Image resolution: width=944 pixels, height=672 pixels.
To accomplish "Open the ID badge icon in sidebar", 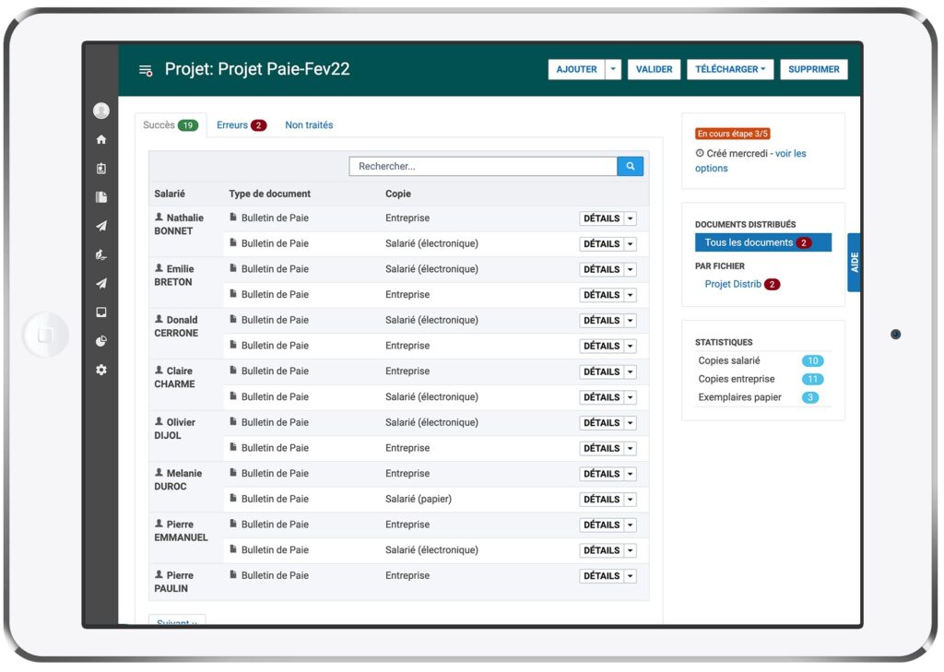I will pyautogui.click(x=101, y=169).
